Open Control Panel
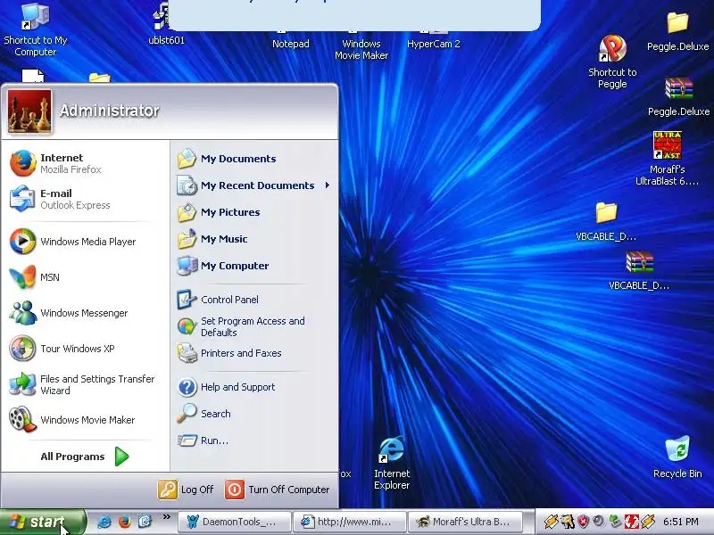 (253, 300)
